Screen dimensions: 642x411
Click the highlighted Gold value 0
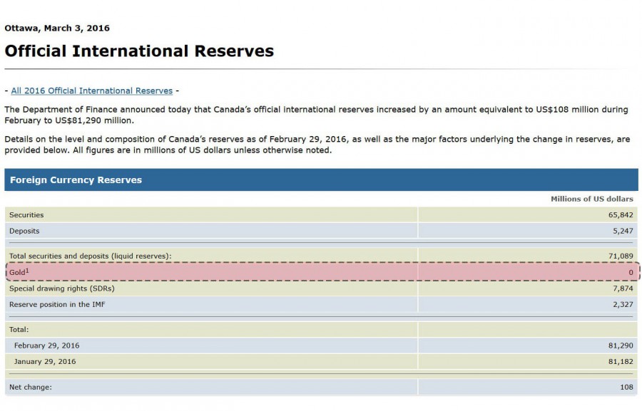[631, 272]
